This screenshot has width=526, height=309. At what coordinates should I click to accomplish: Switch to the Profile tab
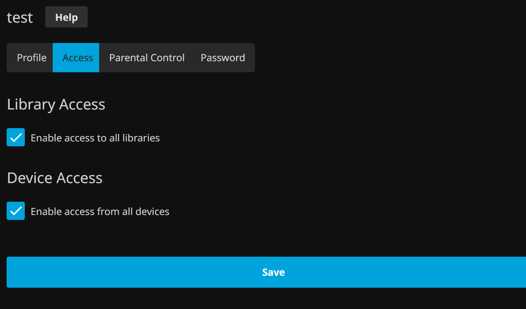coord(31,58)
